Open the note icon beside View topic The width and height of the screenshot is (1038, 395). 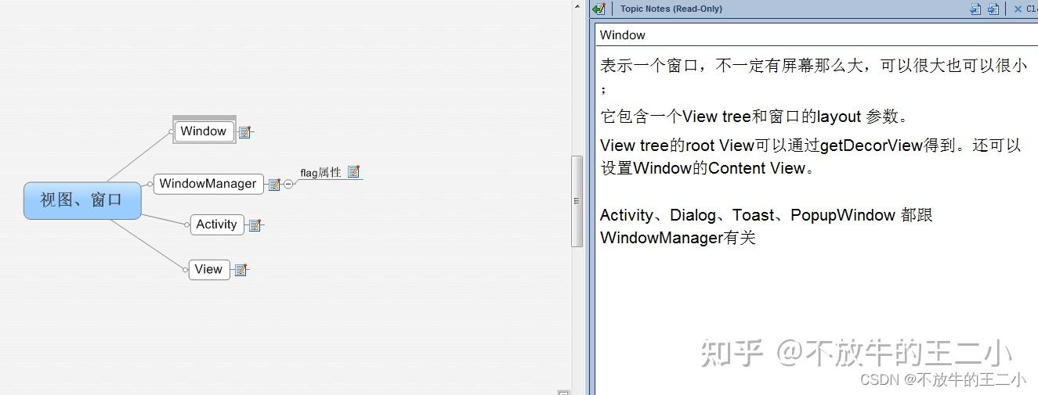coord(241,270)
